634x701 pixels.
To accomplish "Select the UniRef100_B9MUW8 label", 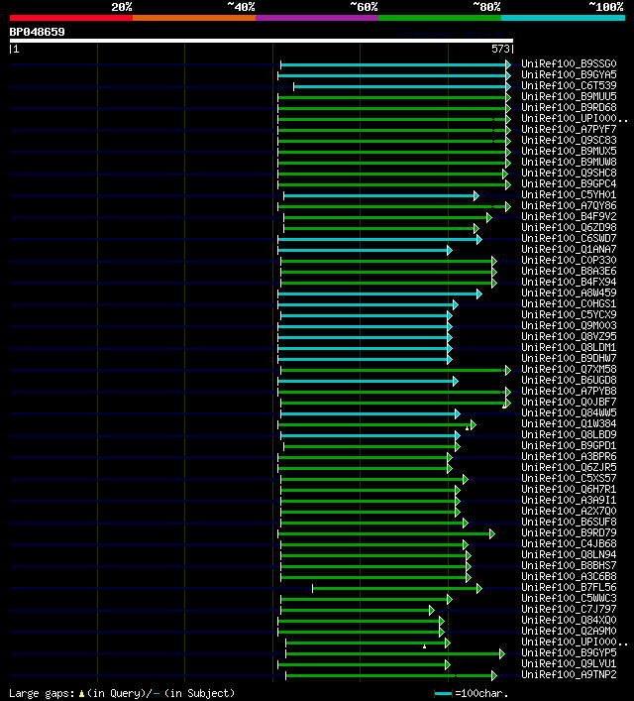I will point(569,162).
